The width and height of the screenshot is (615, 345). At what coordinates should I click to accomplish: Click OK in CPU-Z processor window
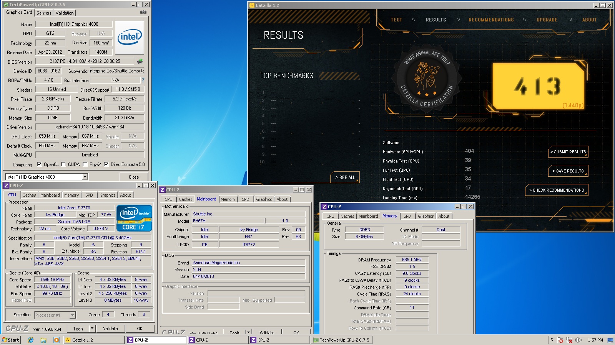tap(140, 329)
